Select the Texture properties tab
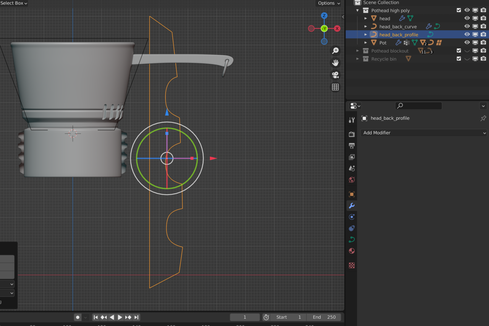Screen dimensions: 489x326 pyautogui.click(x=351, y=265)
